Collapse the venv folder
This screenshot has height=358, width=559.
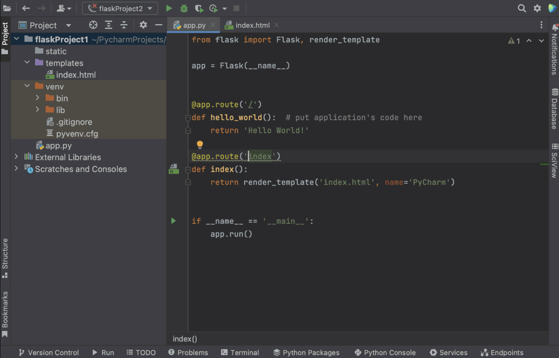click(27, 86)
